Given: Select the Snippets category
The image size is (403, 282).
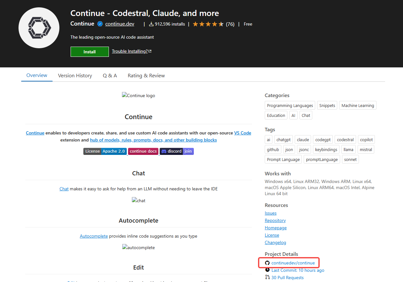Looking at the screenshot, I should [x=327, y=106].
